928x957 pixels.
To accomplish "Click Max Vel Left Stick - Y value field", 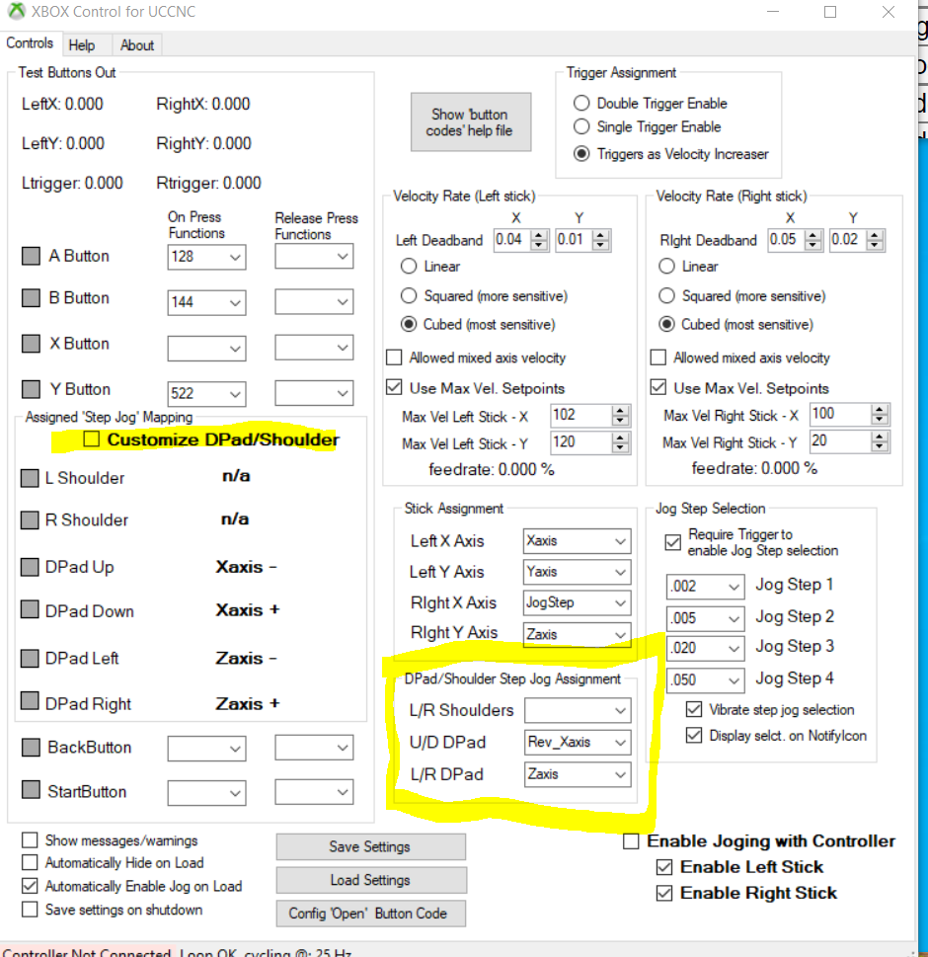I will 582,441.
